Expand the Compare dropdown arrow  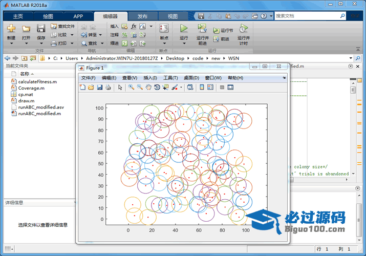(x=72, y=35)
